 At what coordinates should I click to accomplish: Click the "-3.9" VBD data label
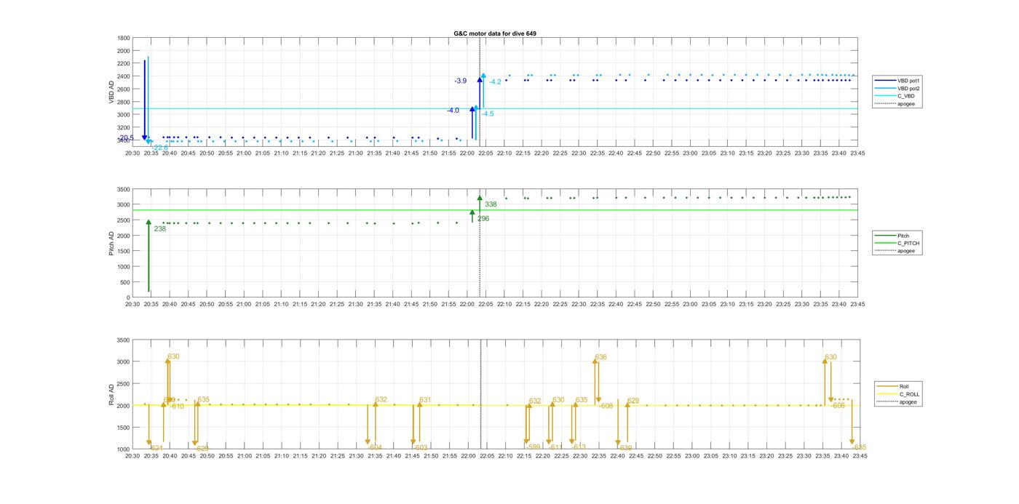pos(461,81)
